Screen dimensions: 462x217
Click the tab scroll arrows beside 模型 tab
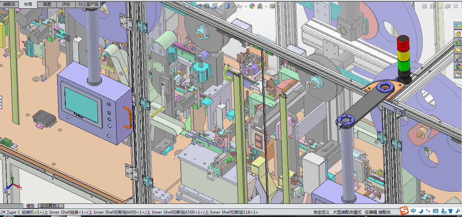[12, 206]
